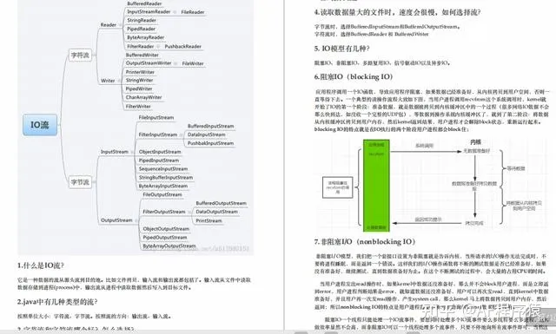Image resolution: width=556 pixels, height=334 pixels.
Task: Click the green process block in diagram
Action: [x=376, y=186]
